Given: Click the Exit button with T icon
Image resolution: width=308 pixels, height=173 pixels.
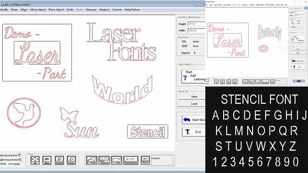Looking at the screenshot, I should point(194,132).
